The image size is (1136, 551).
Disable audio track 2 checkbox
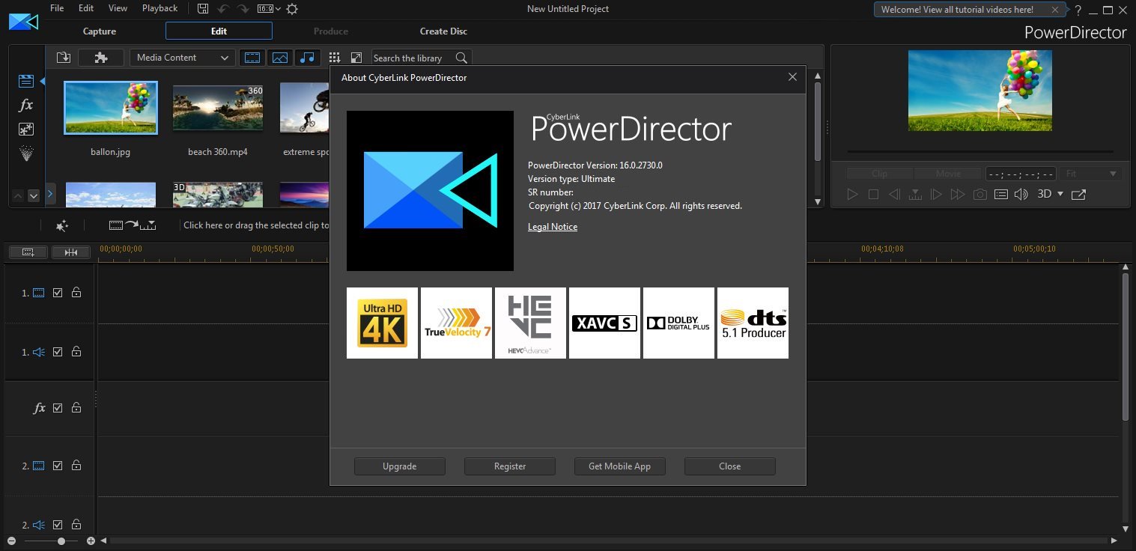[x=58, y=524]
